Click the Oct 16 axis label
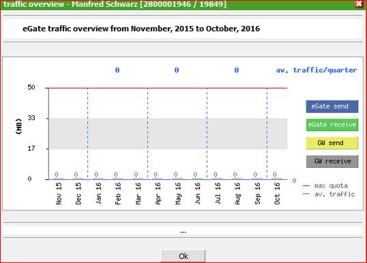The height and width of the screenshot is (263, 367). (277, 194)
